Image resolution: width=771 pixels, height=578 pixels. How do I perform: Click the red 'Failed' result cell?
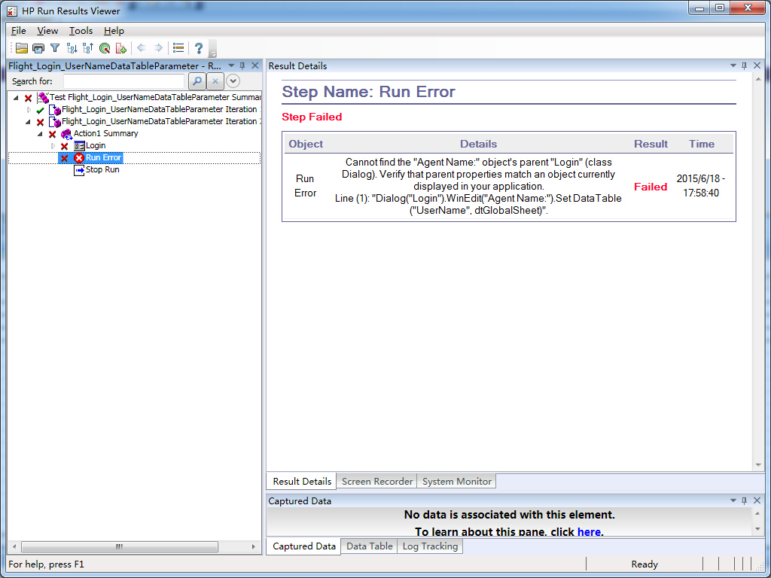pos(651,187)
